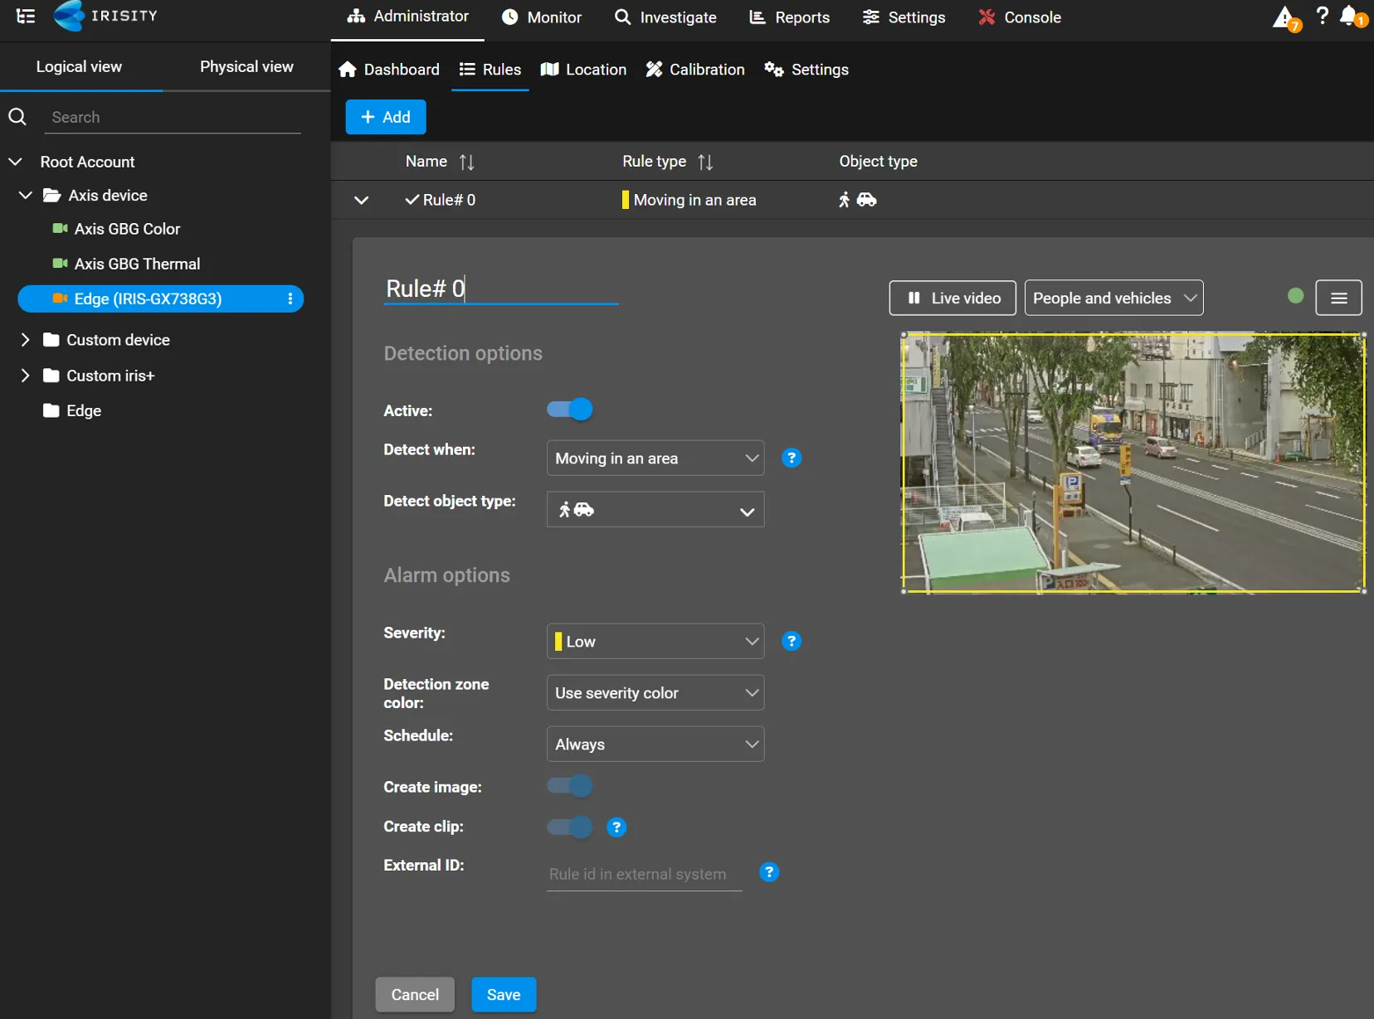Show help for Create clip option
This screenshot has width=1374, height=1019.
(x=616, y=827)
